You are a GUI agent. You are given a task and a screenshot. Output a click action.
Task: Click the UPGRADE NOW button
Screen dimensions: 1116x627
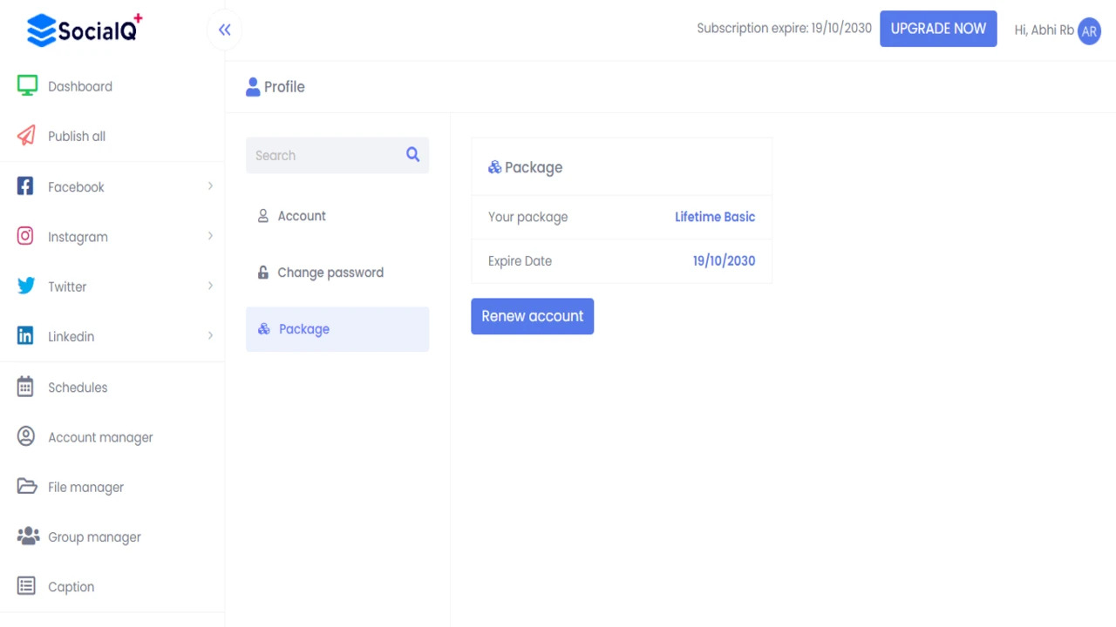point(938,29)
